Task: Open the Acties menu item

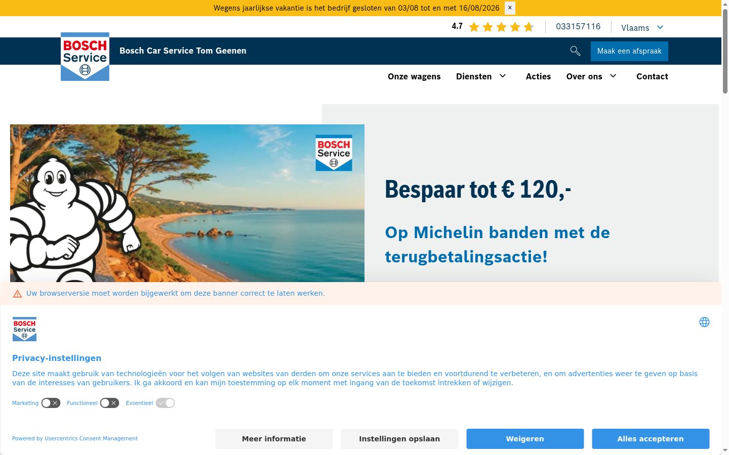Action: 538,76
